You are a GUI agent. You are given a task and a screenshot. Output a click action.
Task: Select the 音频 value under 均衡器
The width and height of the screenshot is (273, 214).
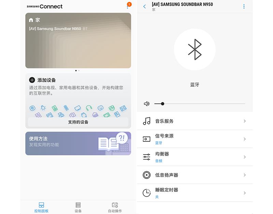pyautogui.click(x=159, y=161)
